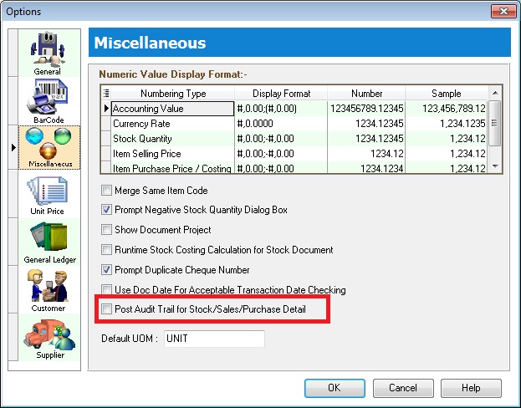Click the Display Format column header
521x408 pixels.
click(x=279, y=94)
